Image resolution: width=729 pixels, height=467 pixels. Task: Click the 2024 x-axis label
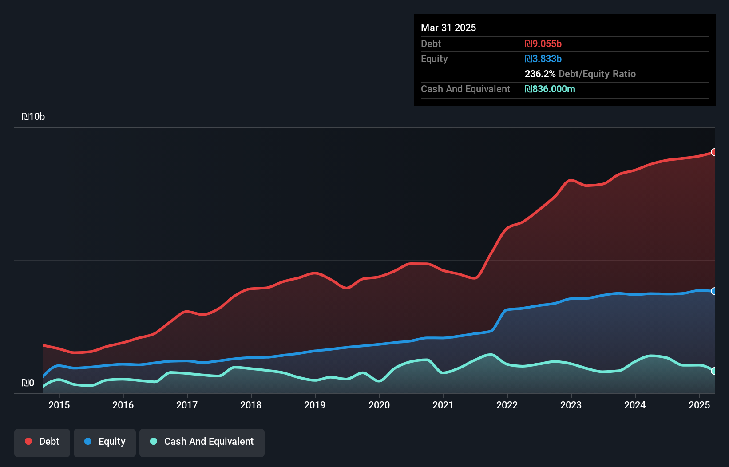click(635, 405)
